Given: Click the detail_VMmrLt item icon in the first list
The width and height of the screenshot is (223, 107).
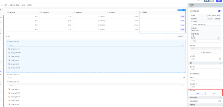Looking at the screenshot, I should (10, 49).
